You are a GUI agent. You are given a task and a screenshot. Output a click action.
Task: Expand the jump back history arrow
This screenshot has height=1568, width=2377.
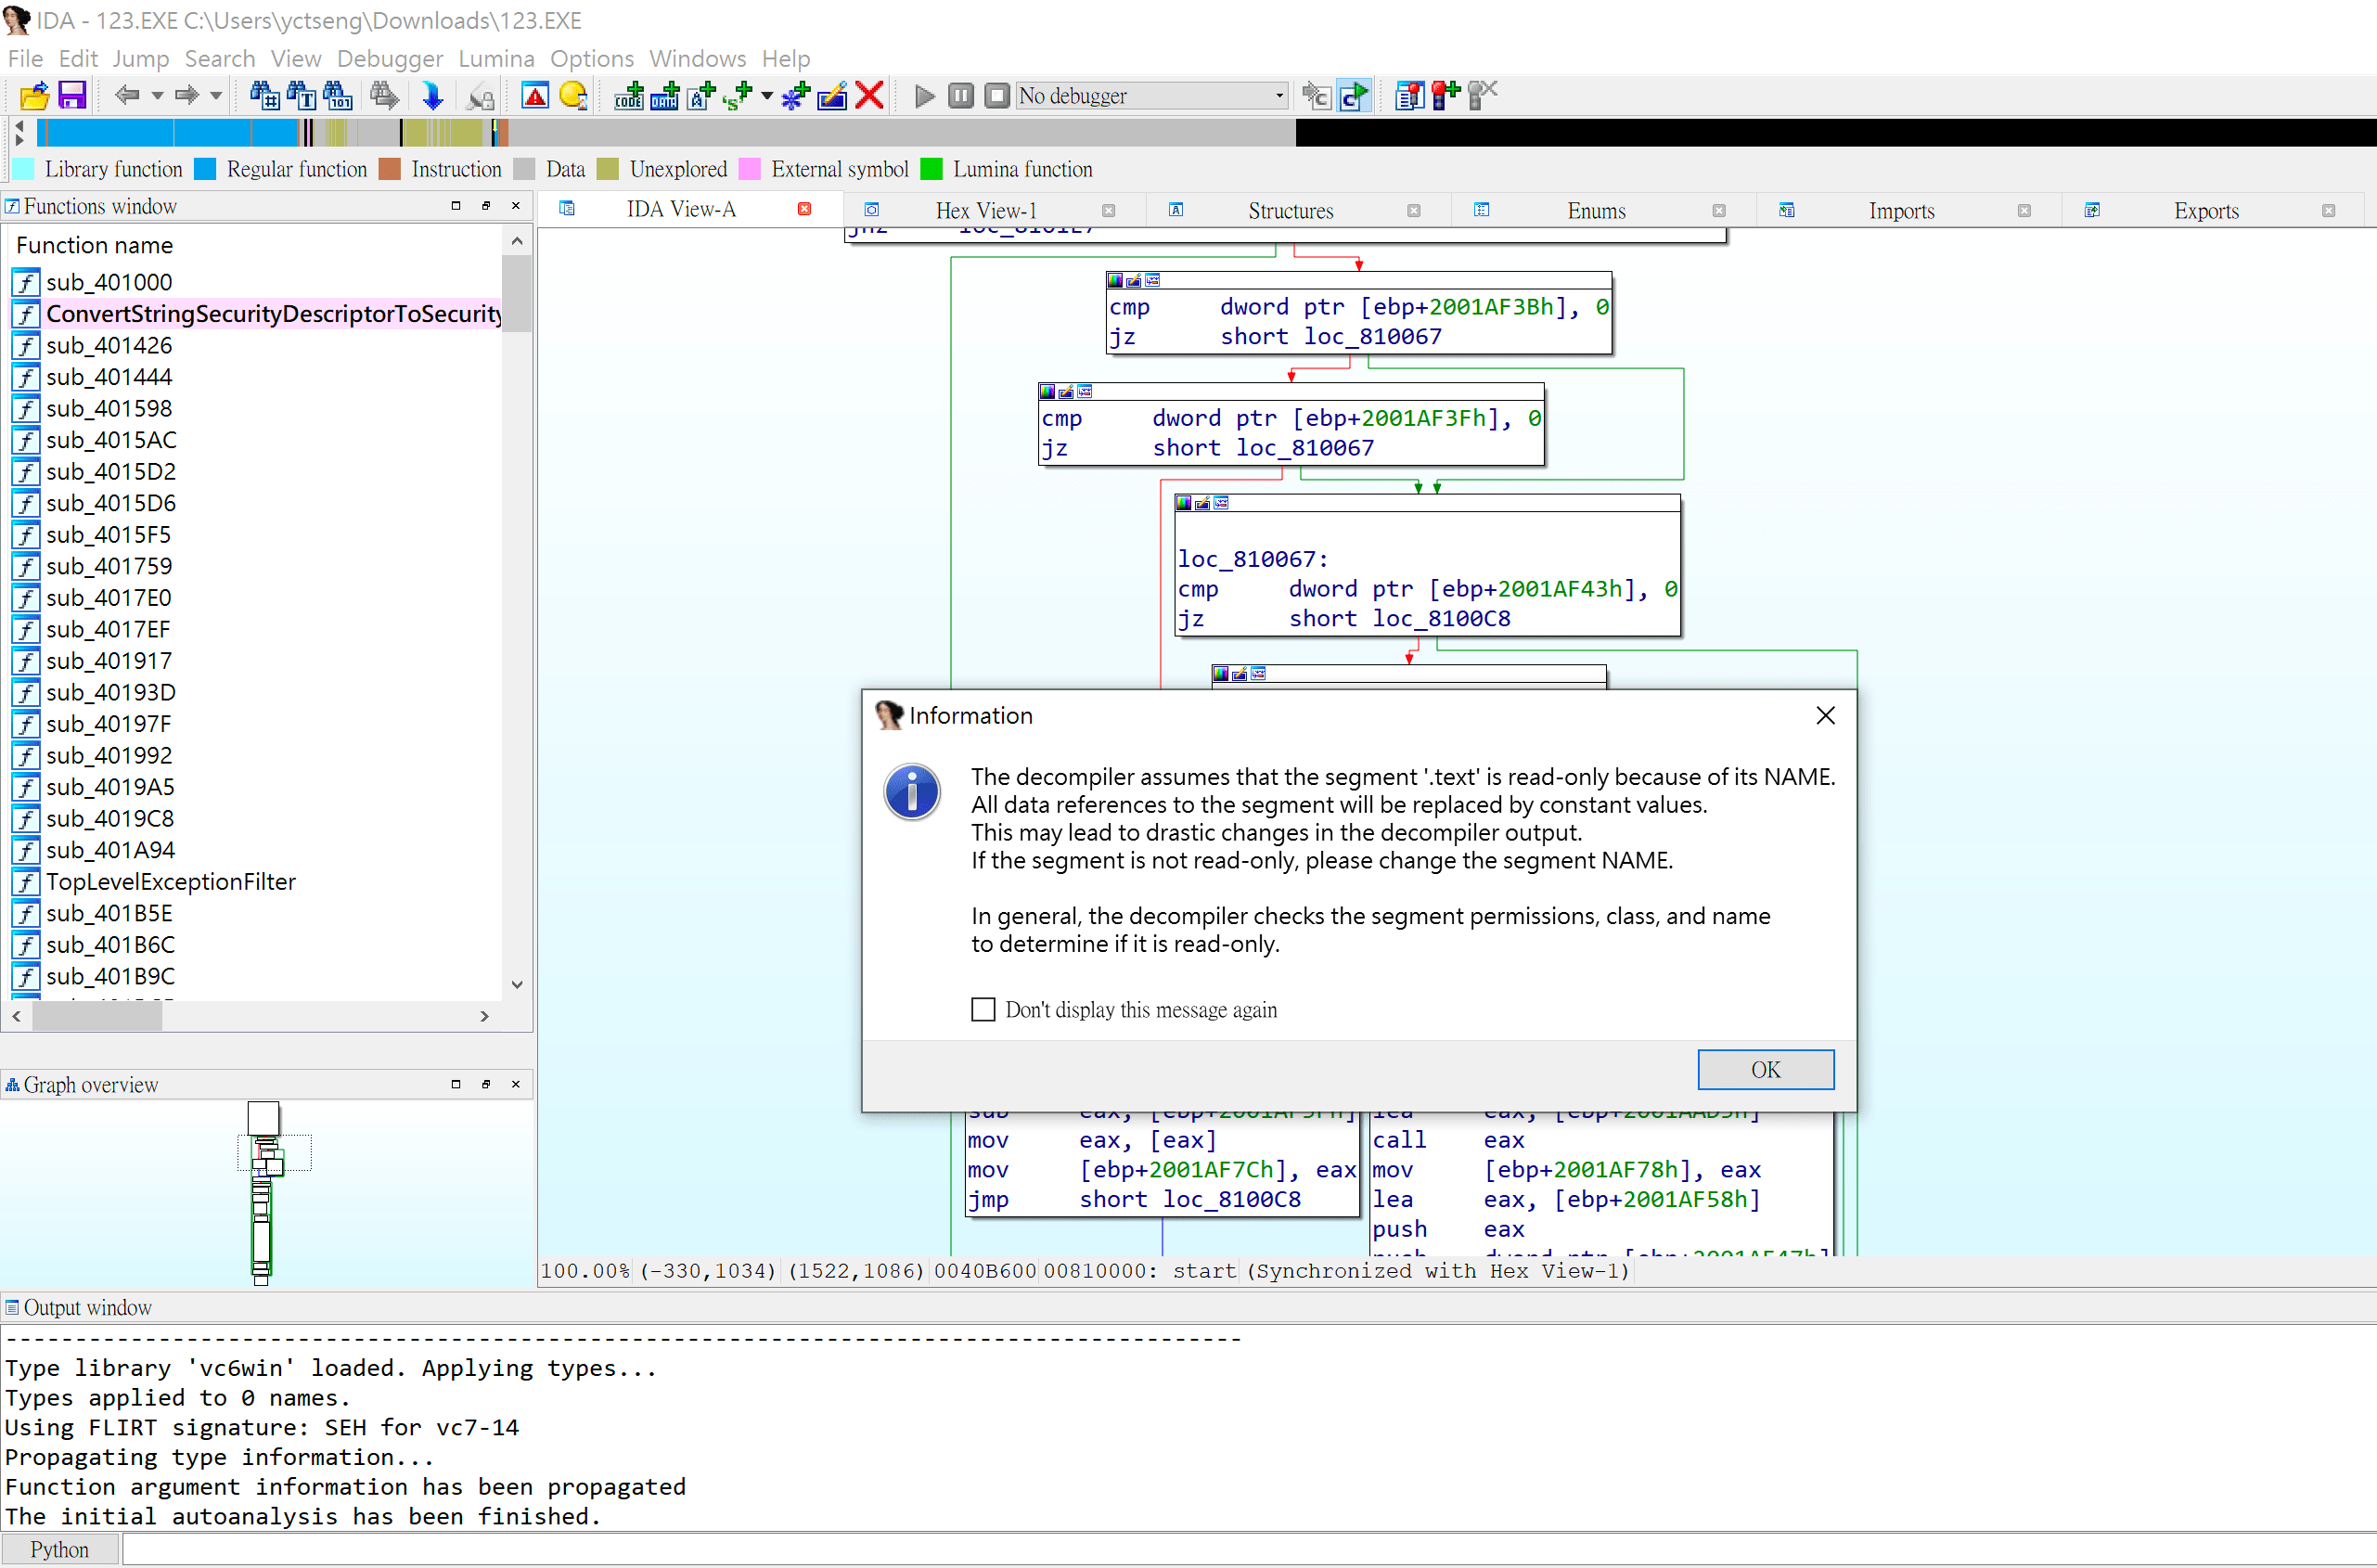pos(157,96)
